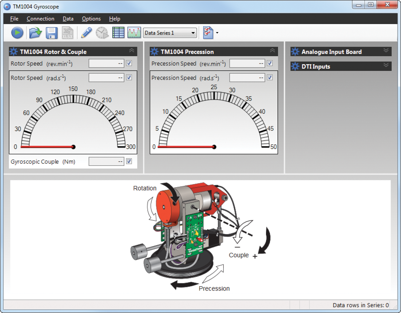This screenshot has width=401, height=313.
Task: Click the 150 mark on rotor gauge
Action: (x=73, y=89)
